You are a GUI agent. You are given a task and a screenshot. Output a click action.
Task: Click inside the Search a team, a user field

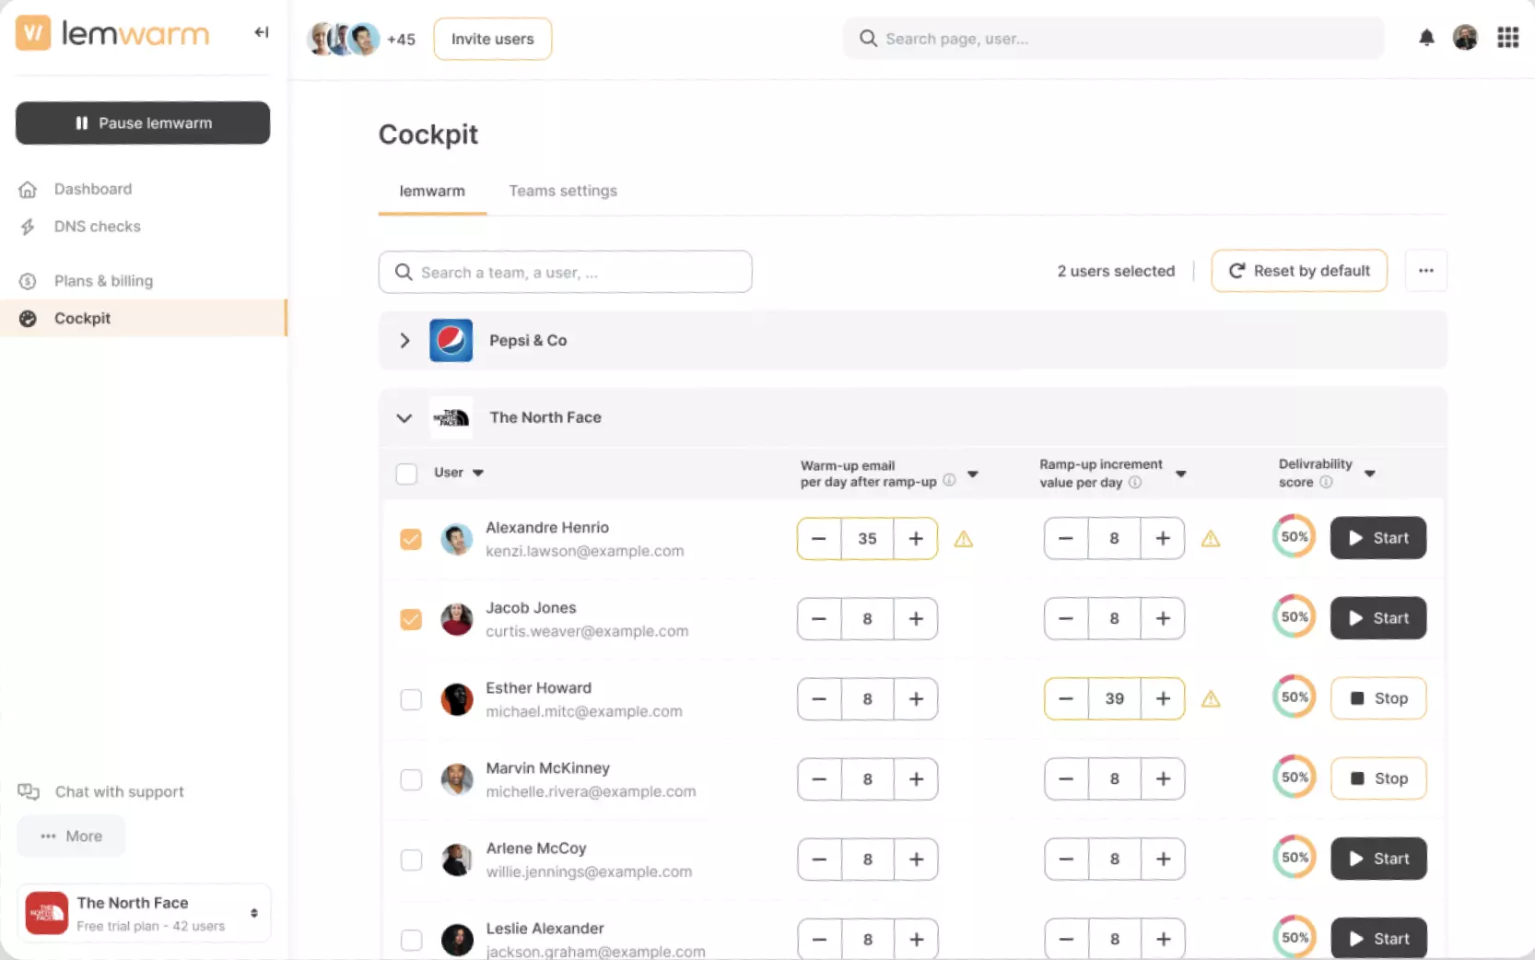pyautogui.click(x=566, y=271)
